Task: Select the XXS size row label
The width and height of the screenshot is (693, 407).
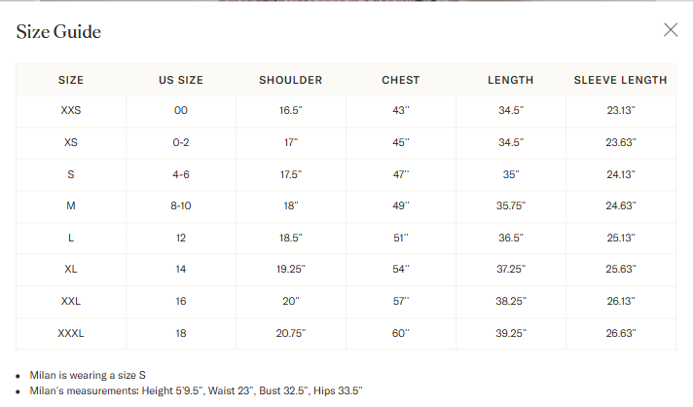Action: (x=71, y=110)
